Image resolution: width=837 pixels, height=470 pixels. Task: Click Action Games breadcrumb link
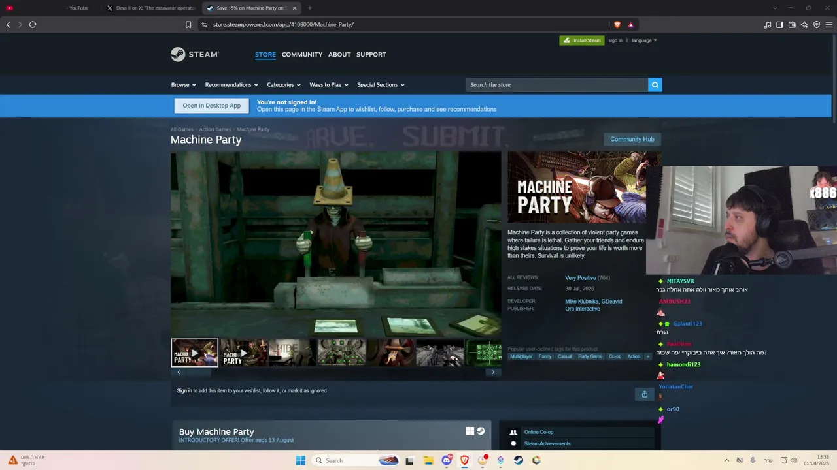pos(215,129)
